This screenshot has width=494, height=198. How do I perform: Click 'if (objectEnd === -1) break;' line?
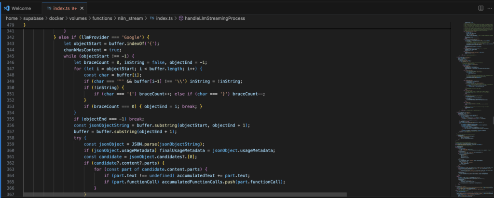coord(109,119)
